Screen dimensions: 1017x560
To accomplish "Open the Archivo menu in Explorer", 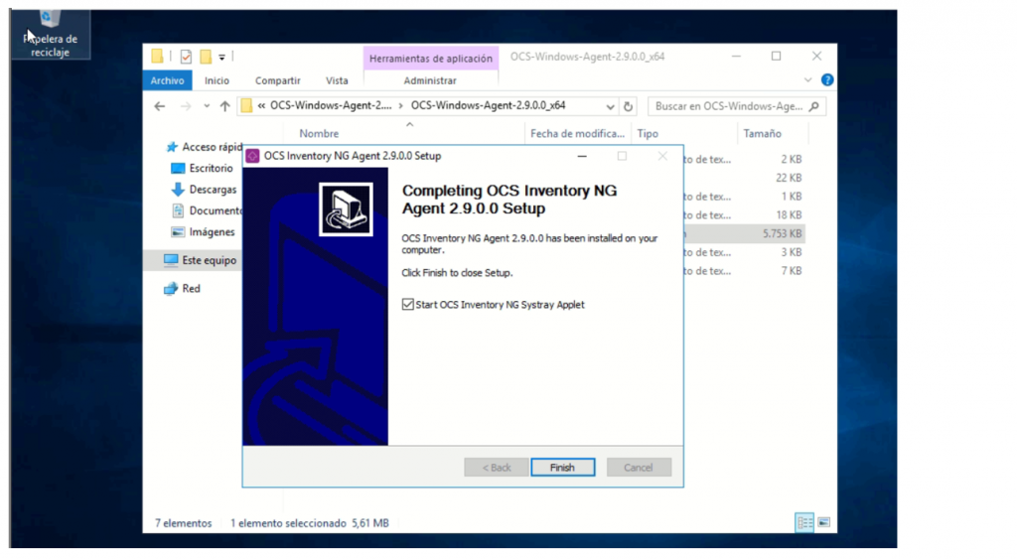I will pos(167,80).
